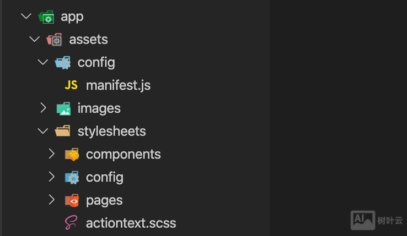Image resolution: width=407 pixels, height=236 pixels.
Task: Click the pink Sass icon beside actiontext.scss
Action: point(71,223)
